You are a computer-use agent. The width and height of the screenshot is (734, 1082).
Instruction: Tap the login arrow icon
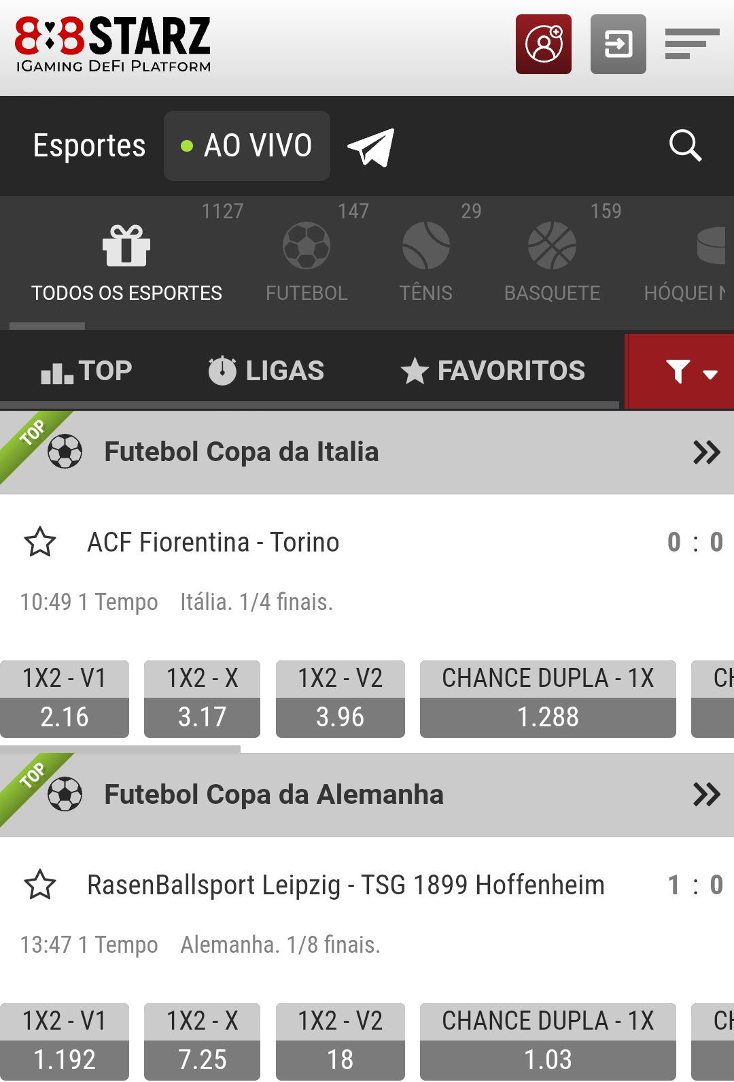tap(618, 44)
